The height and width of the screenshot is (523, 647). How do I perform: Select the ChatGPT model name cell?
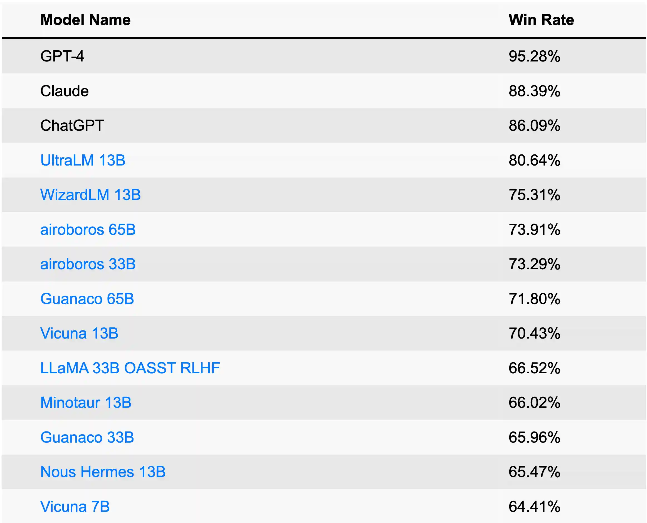coord(72,126)
